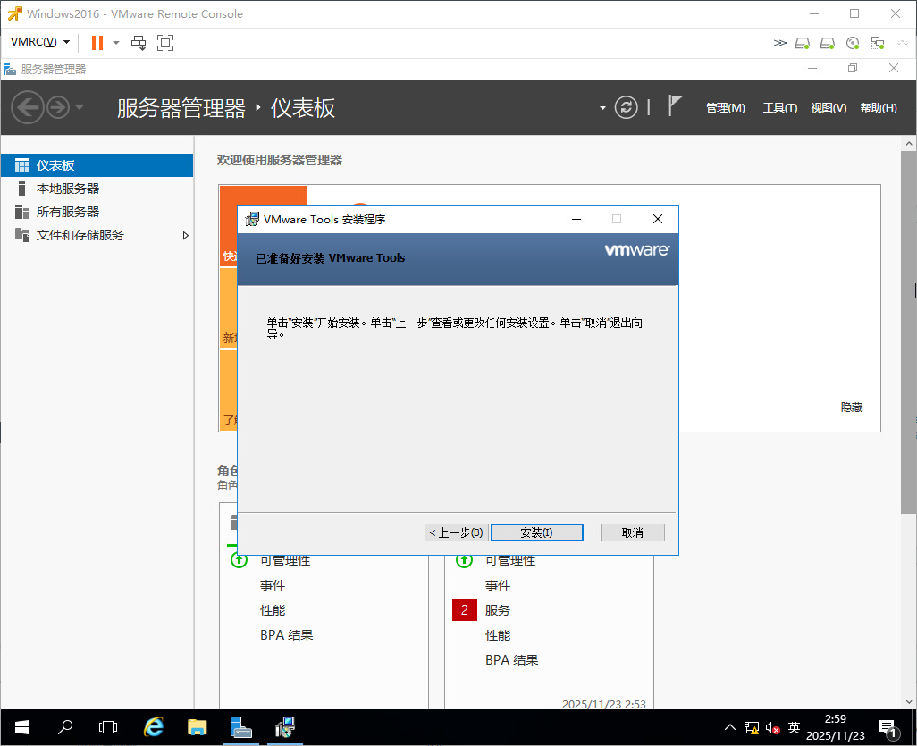The width and height of the screenshot is (917, 746).
Task: Open the Action Center notification icon
Action: pos(889,728)
